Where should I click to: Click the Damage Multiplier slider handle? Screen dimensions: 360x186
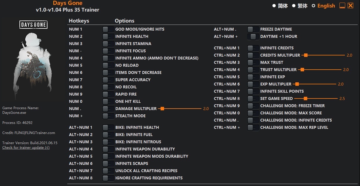tap(162, 109)
